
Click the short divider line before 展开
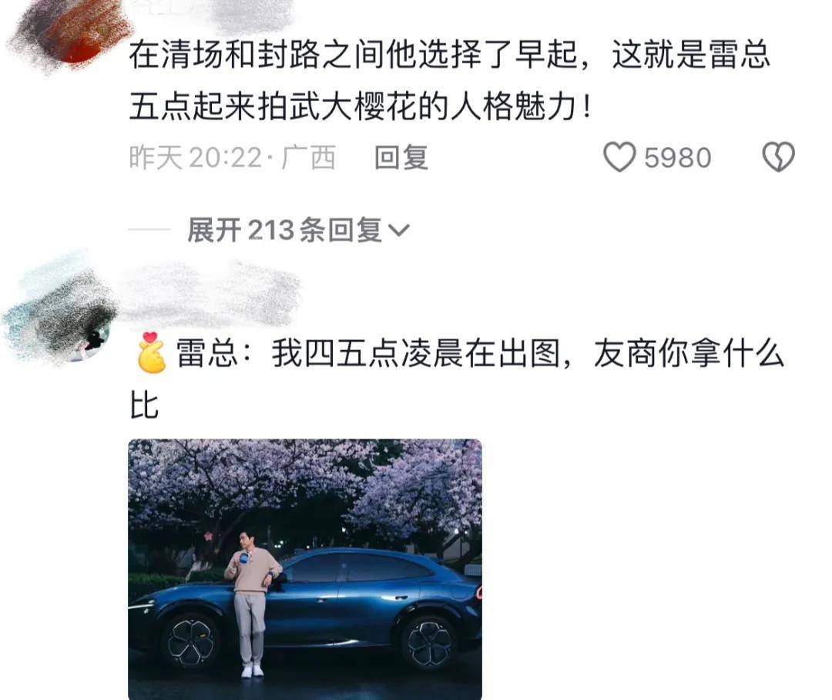click(x=149, y=230)
